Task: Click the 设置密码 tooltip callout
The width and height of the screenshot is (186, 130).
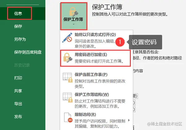Action: pyautogui.click(x=145, y=42)
